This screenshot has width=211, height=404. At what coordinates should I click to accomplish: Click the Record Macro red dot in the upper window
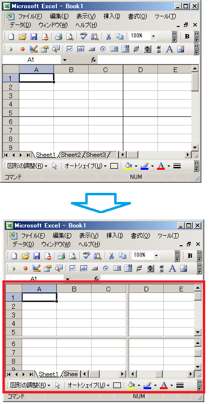click(x=23, y=49)
